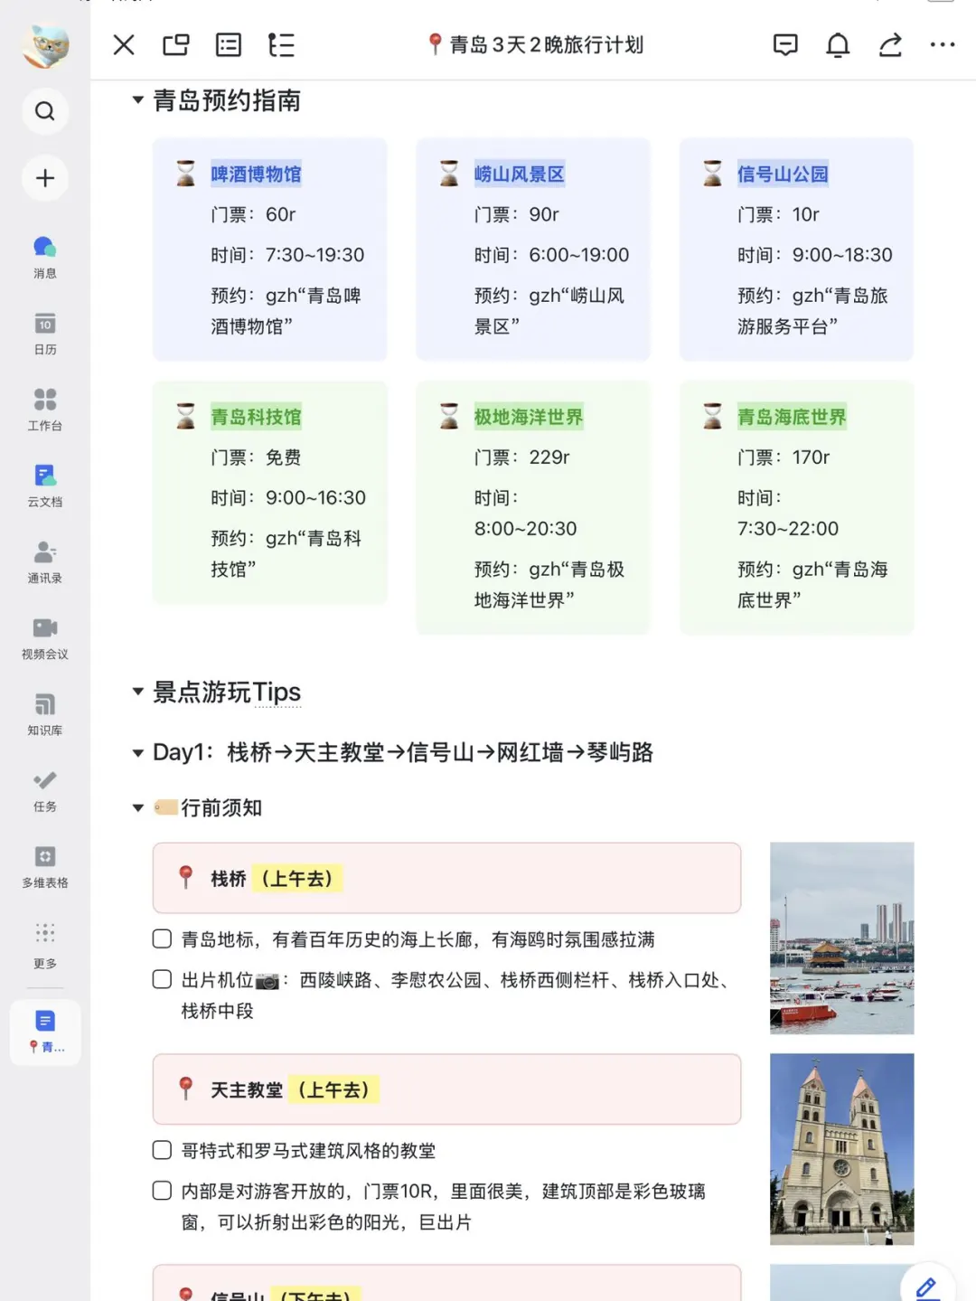Viewport: 976px width, 1301px height.
Task: Click the text 门票: 229r
Action: (521, 457)
